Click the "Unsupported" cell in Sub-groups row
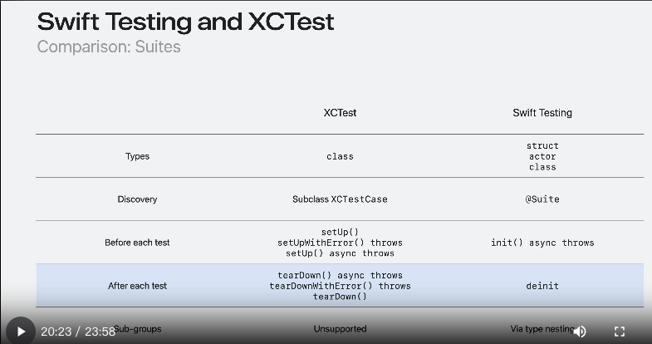The width and height of the screenshot is (652, 344). click(340, 329)
